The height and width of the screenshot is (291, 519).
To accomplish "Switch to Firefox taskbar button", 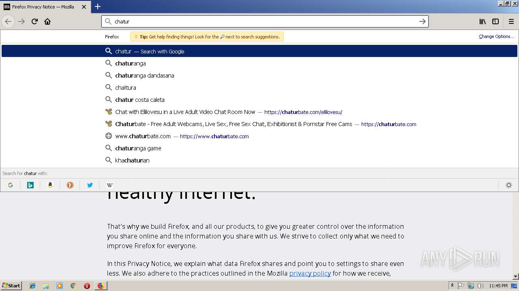I will click(x=101, y=286).
